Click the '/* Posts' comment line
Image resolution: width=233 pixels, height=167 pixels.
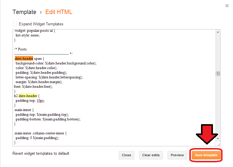tap(20, 49)
